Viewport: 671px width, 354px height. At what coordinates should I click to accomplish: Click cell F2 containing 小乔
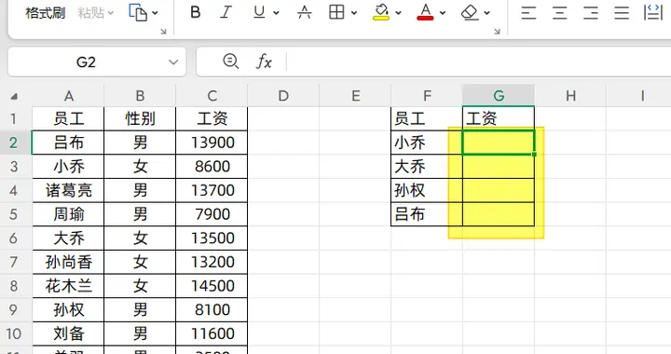coord(427,143)
